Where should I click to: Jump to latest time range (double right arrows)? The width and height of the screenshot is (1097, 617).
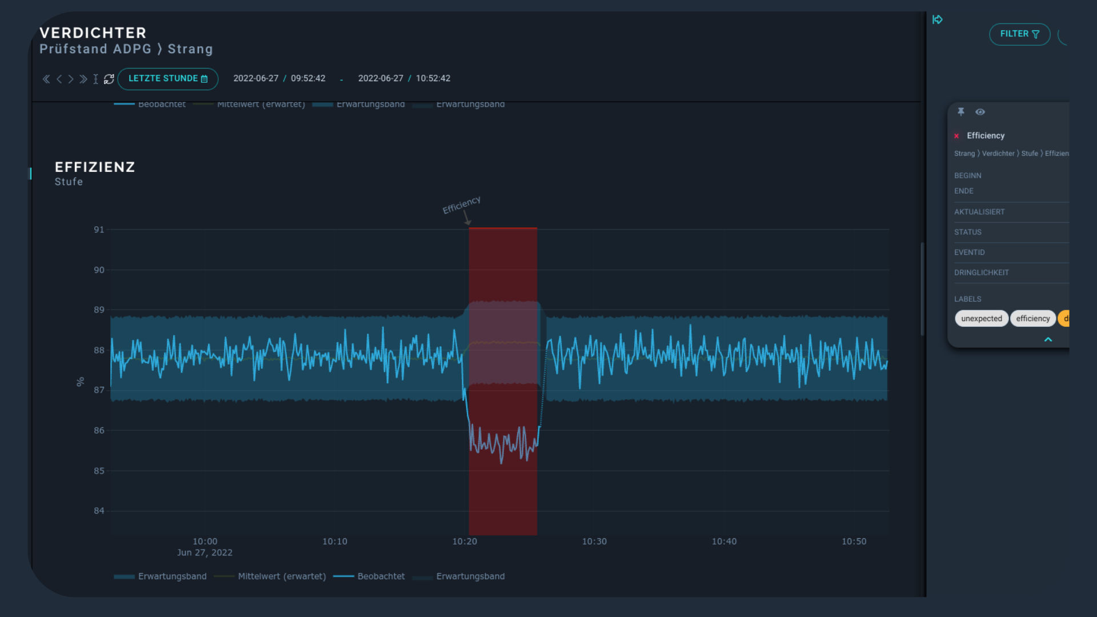click(x=83, y=79)
